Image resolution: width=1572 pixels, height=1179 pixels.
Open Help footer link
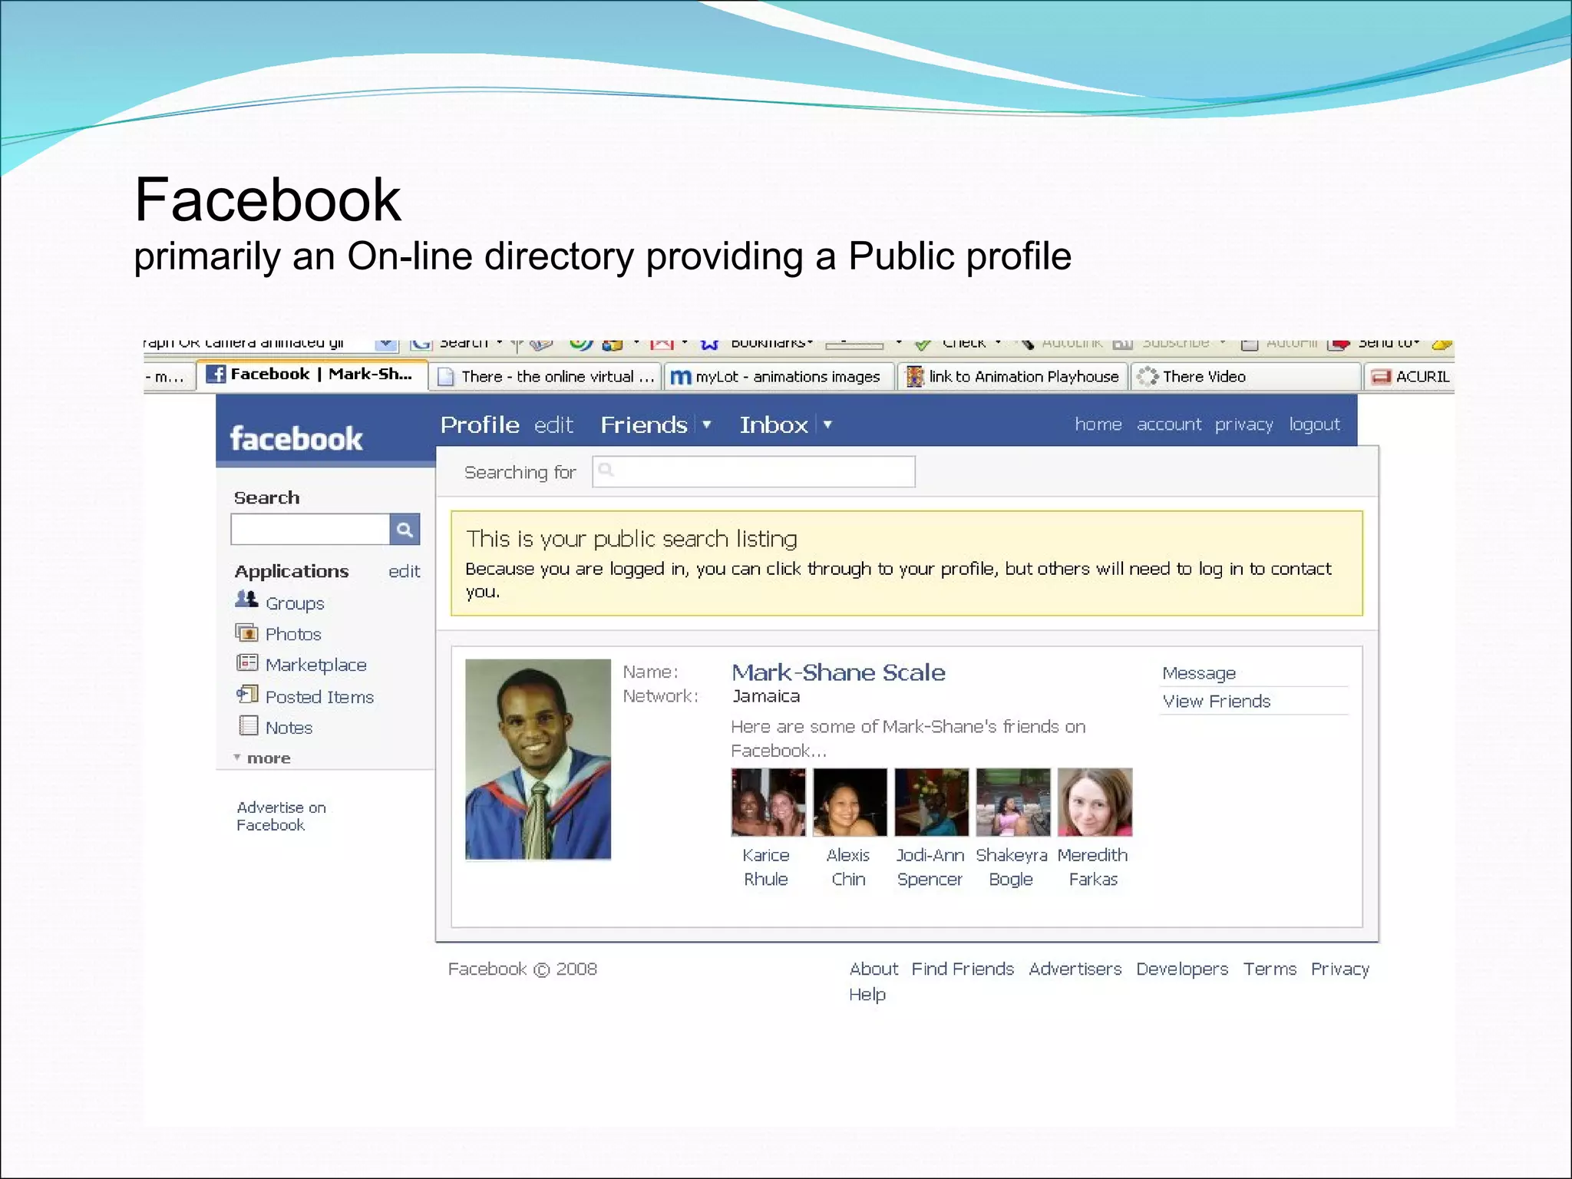pyautogui.click(x=867, y=995)
